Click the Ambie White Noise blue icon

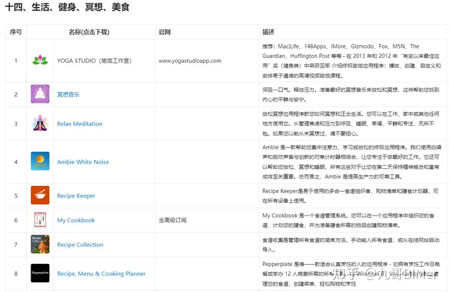coord(40,161)
